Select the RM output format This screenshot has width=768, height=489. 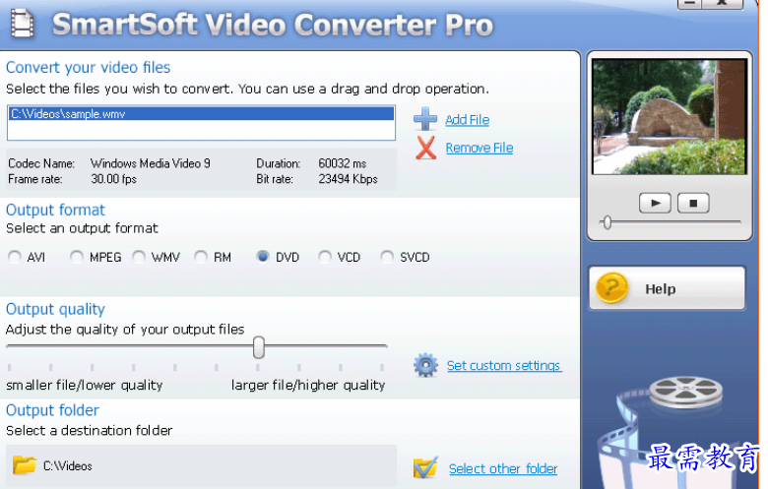coord(201,257)
